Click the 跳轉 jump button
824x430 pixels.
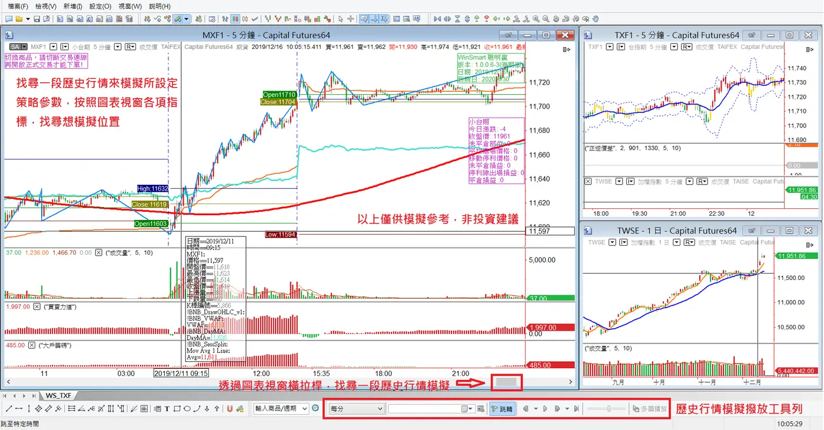click(502, 409)
